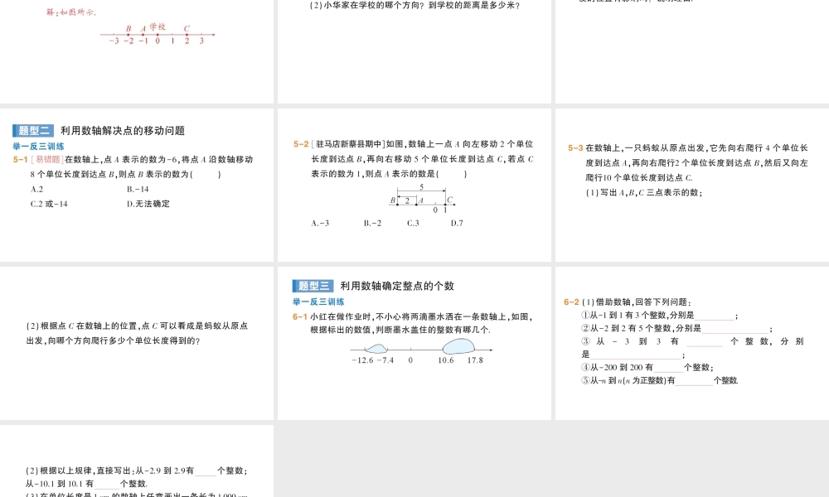The width and height of the screenshot is (829, 497).
Task: Click 举一反三训练 label under 题型三
Action: pos(318,302)
